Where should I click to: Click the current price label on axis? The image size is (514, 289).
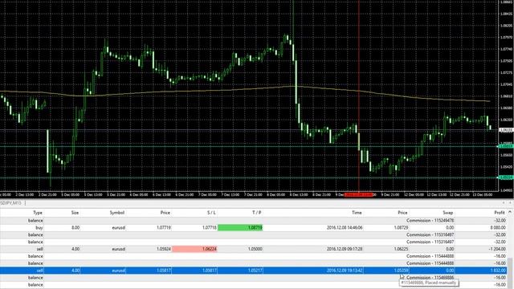pyautogui.click(x=506, y=130)
